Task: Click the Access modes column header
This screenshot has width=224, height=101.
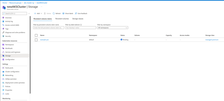Action: pyautogui.click(x=185, y=35)
